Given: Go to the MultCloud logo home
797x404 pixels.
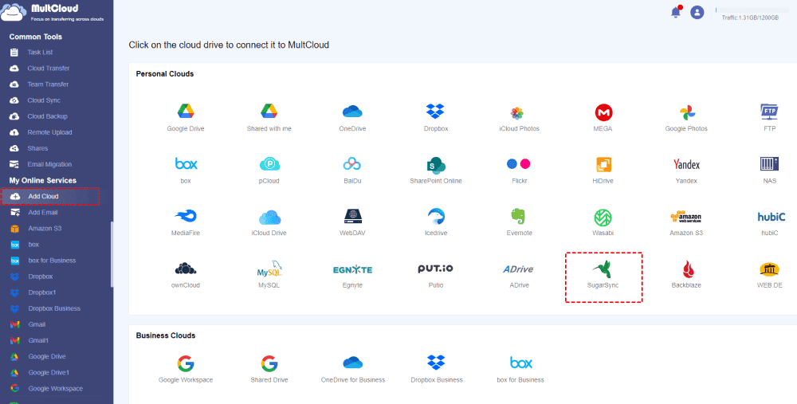Looking at the screenshot, I should click(x=53, y=12).
